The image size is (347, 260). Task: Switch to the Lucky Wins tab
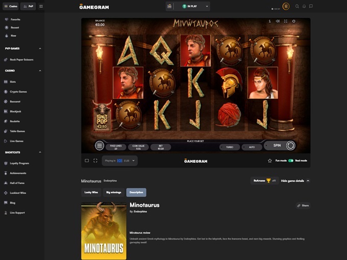[x=90, y=192]
